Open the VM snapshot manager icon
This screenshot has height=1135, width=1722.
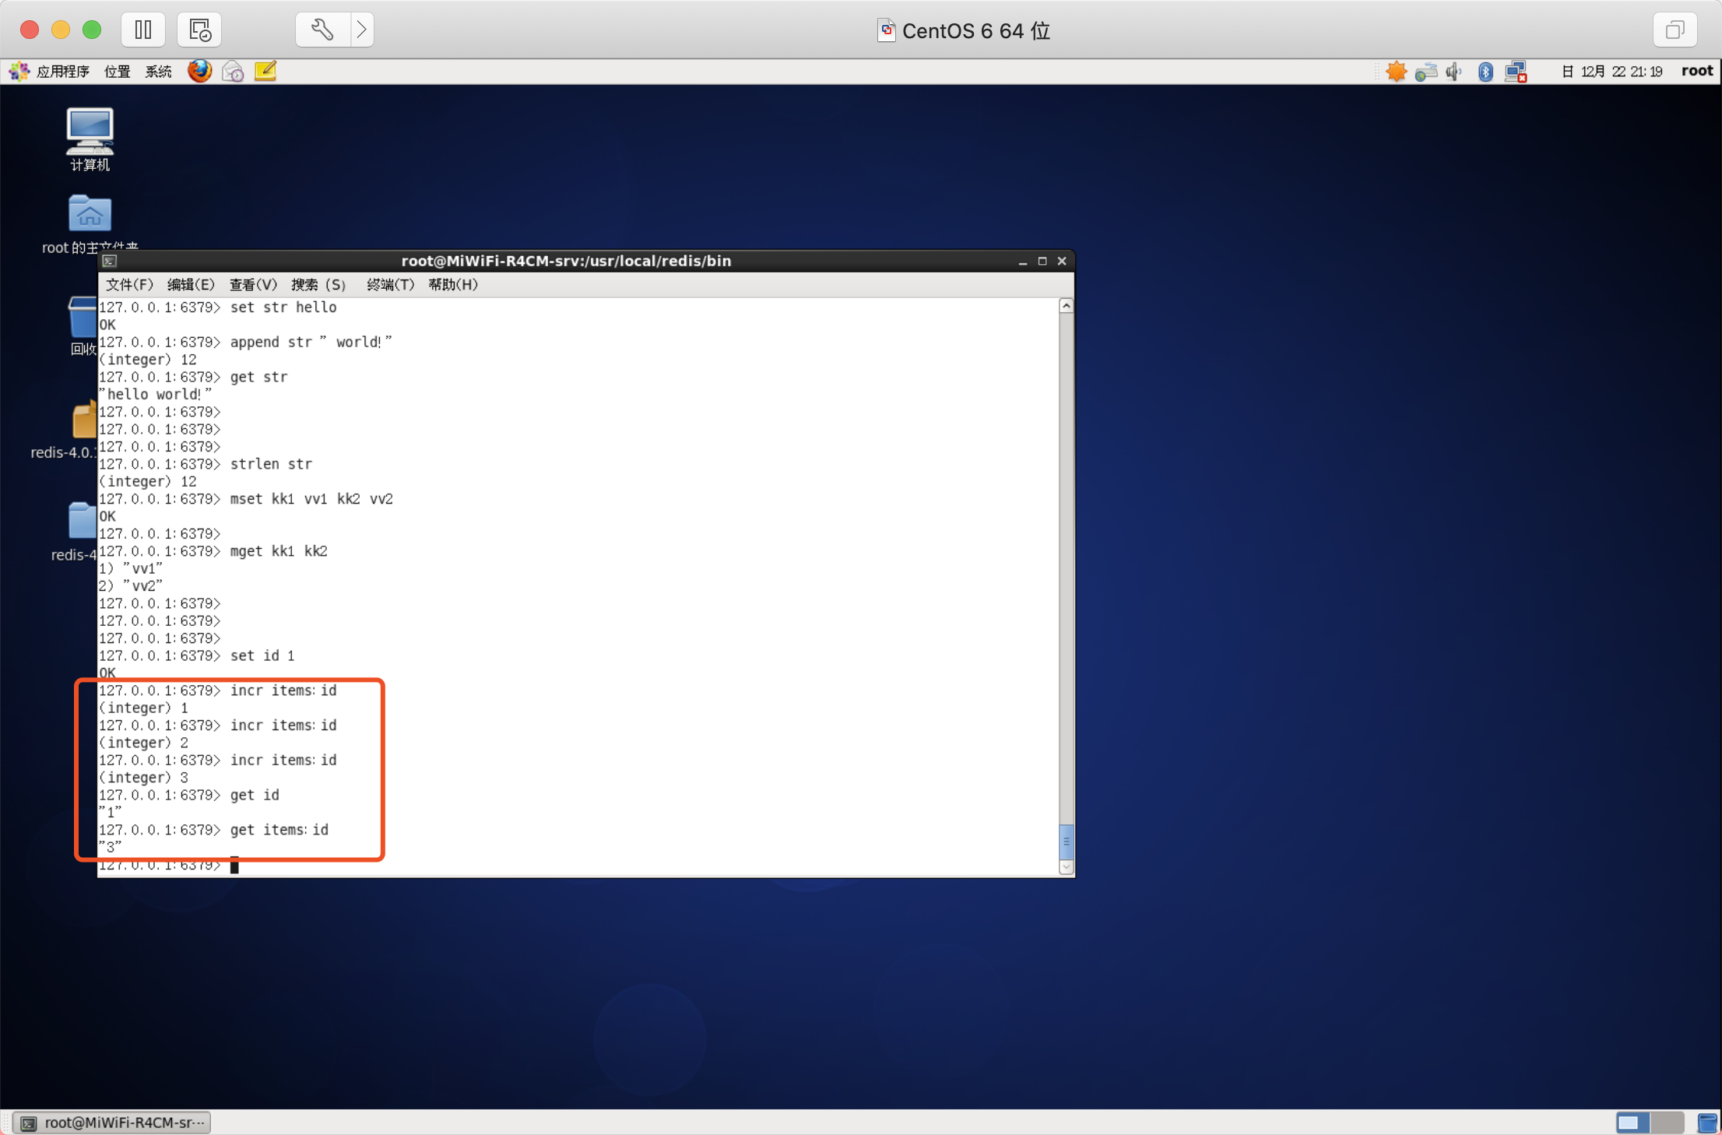click(x=199, y=30)
